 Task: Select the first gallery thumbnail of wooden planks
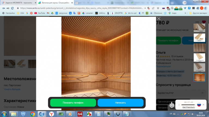coord(199,28)
